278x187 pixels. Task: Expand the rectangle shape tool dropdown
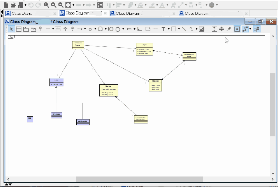[x=178, y=29]
